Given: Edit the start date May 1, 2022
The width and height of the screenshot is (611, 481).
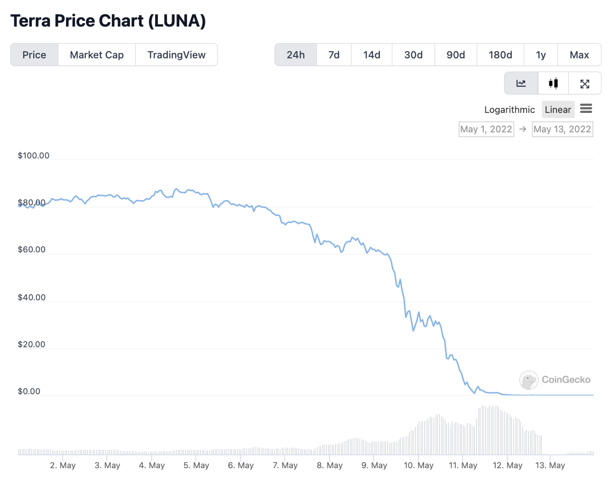Looking at the screenshot, I should pos(486,129).
